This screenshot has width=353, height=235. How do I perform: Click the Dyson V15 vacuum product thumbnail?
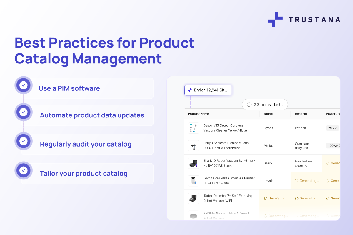click(x=194, y=128)
